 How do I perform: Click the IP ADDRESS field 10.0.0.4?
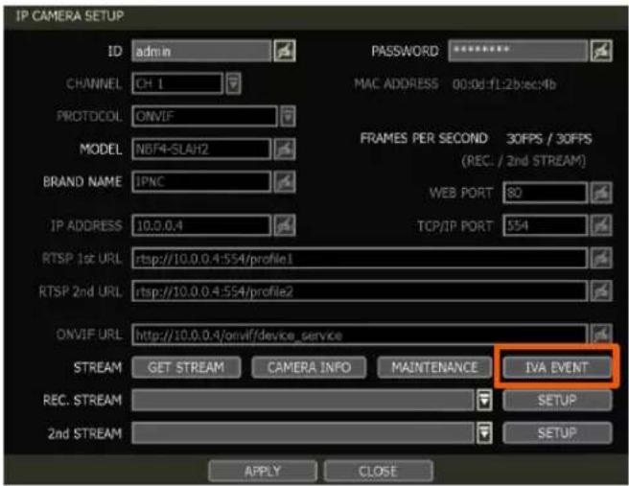(x=201, y=225)
